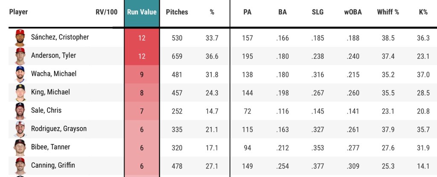437x177 pixels.
Task: Sort by the wOBA column header
Action: (x=353, y=12)
